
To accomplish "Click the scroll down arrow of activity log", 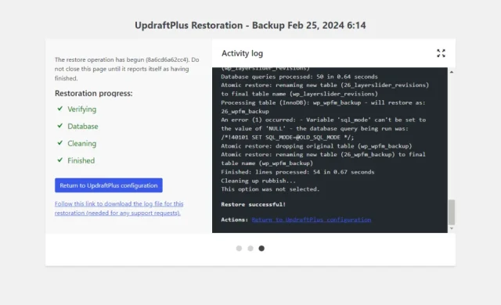I will pyautogui.click(x=452, y=228).
